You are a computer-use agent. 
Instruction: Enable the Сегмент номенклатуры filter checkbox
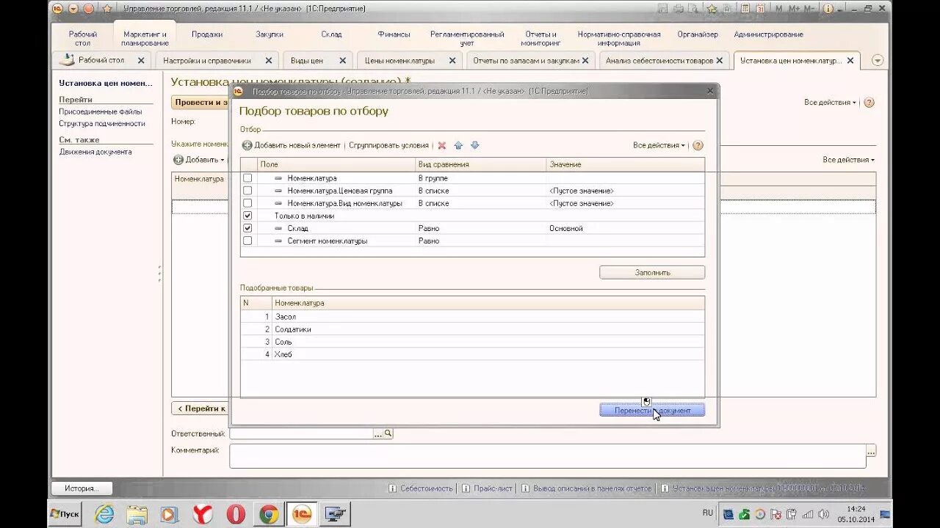click(247, 241)
